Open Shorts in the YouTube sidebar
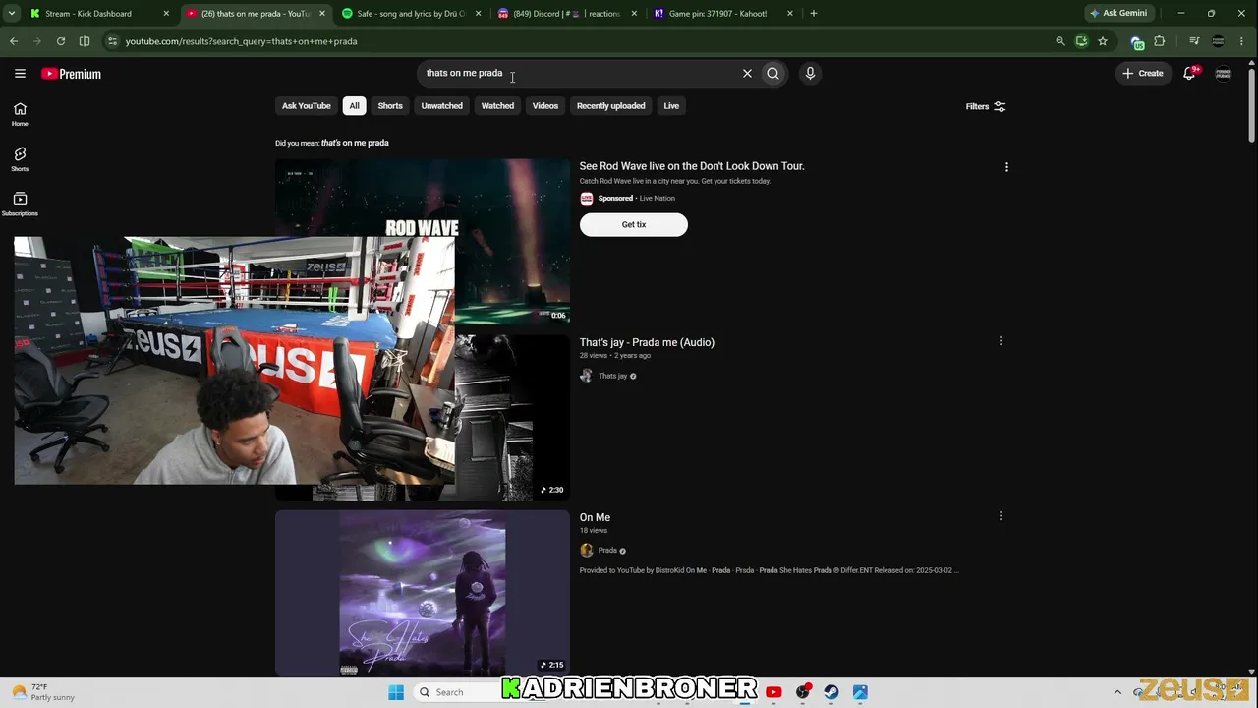 (20, 159)
